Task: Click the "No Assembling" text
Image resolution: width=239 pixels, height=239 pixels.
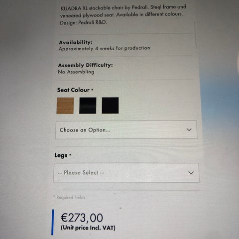Action: (76, 72)
